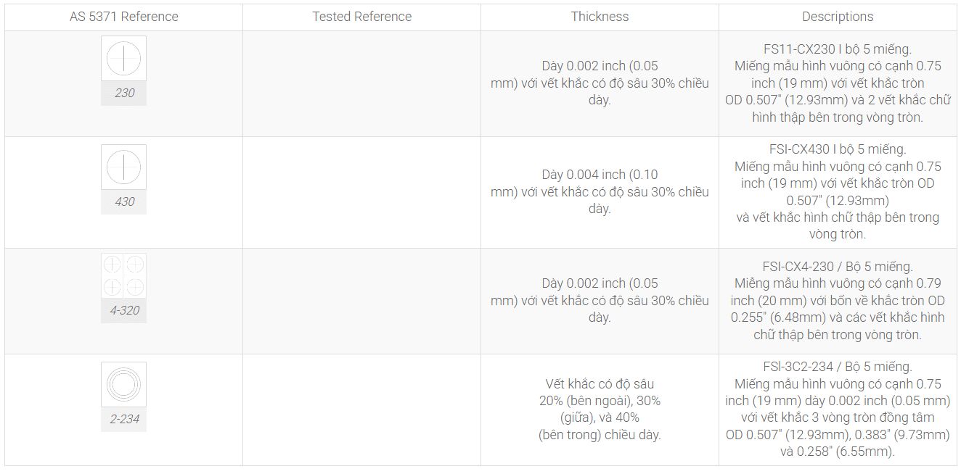Click the FSI-CX4-230 description text
The image size is (961, 474).
click(x=838, y=301)
